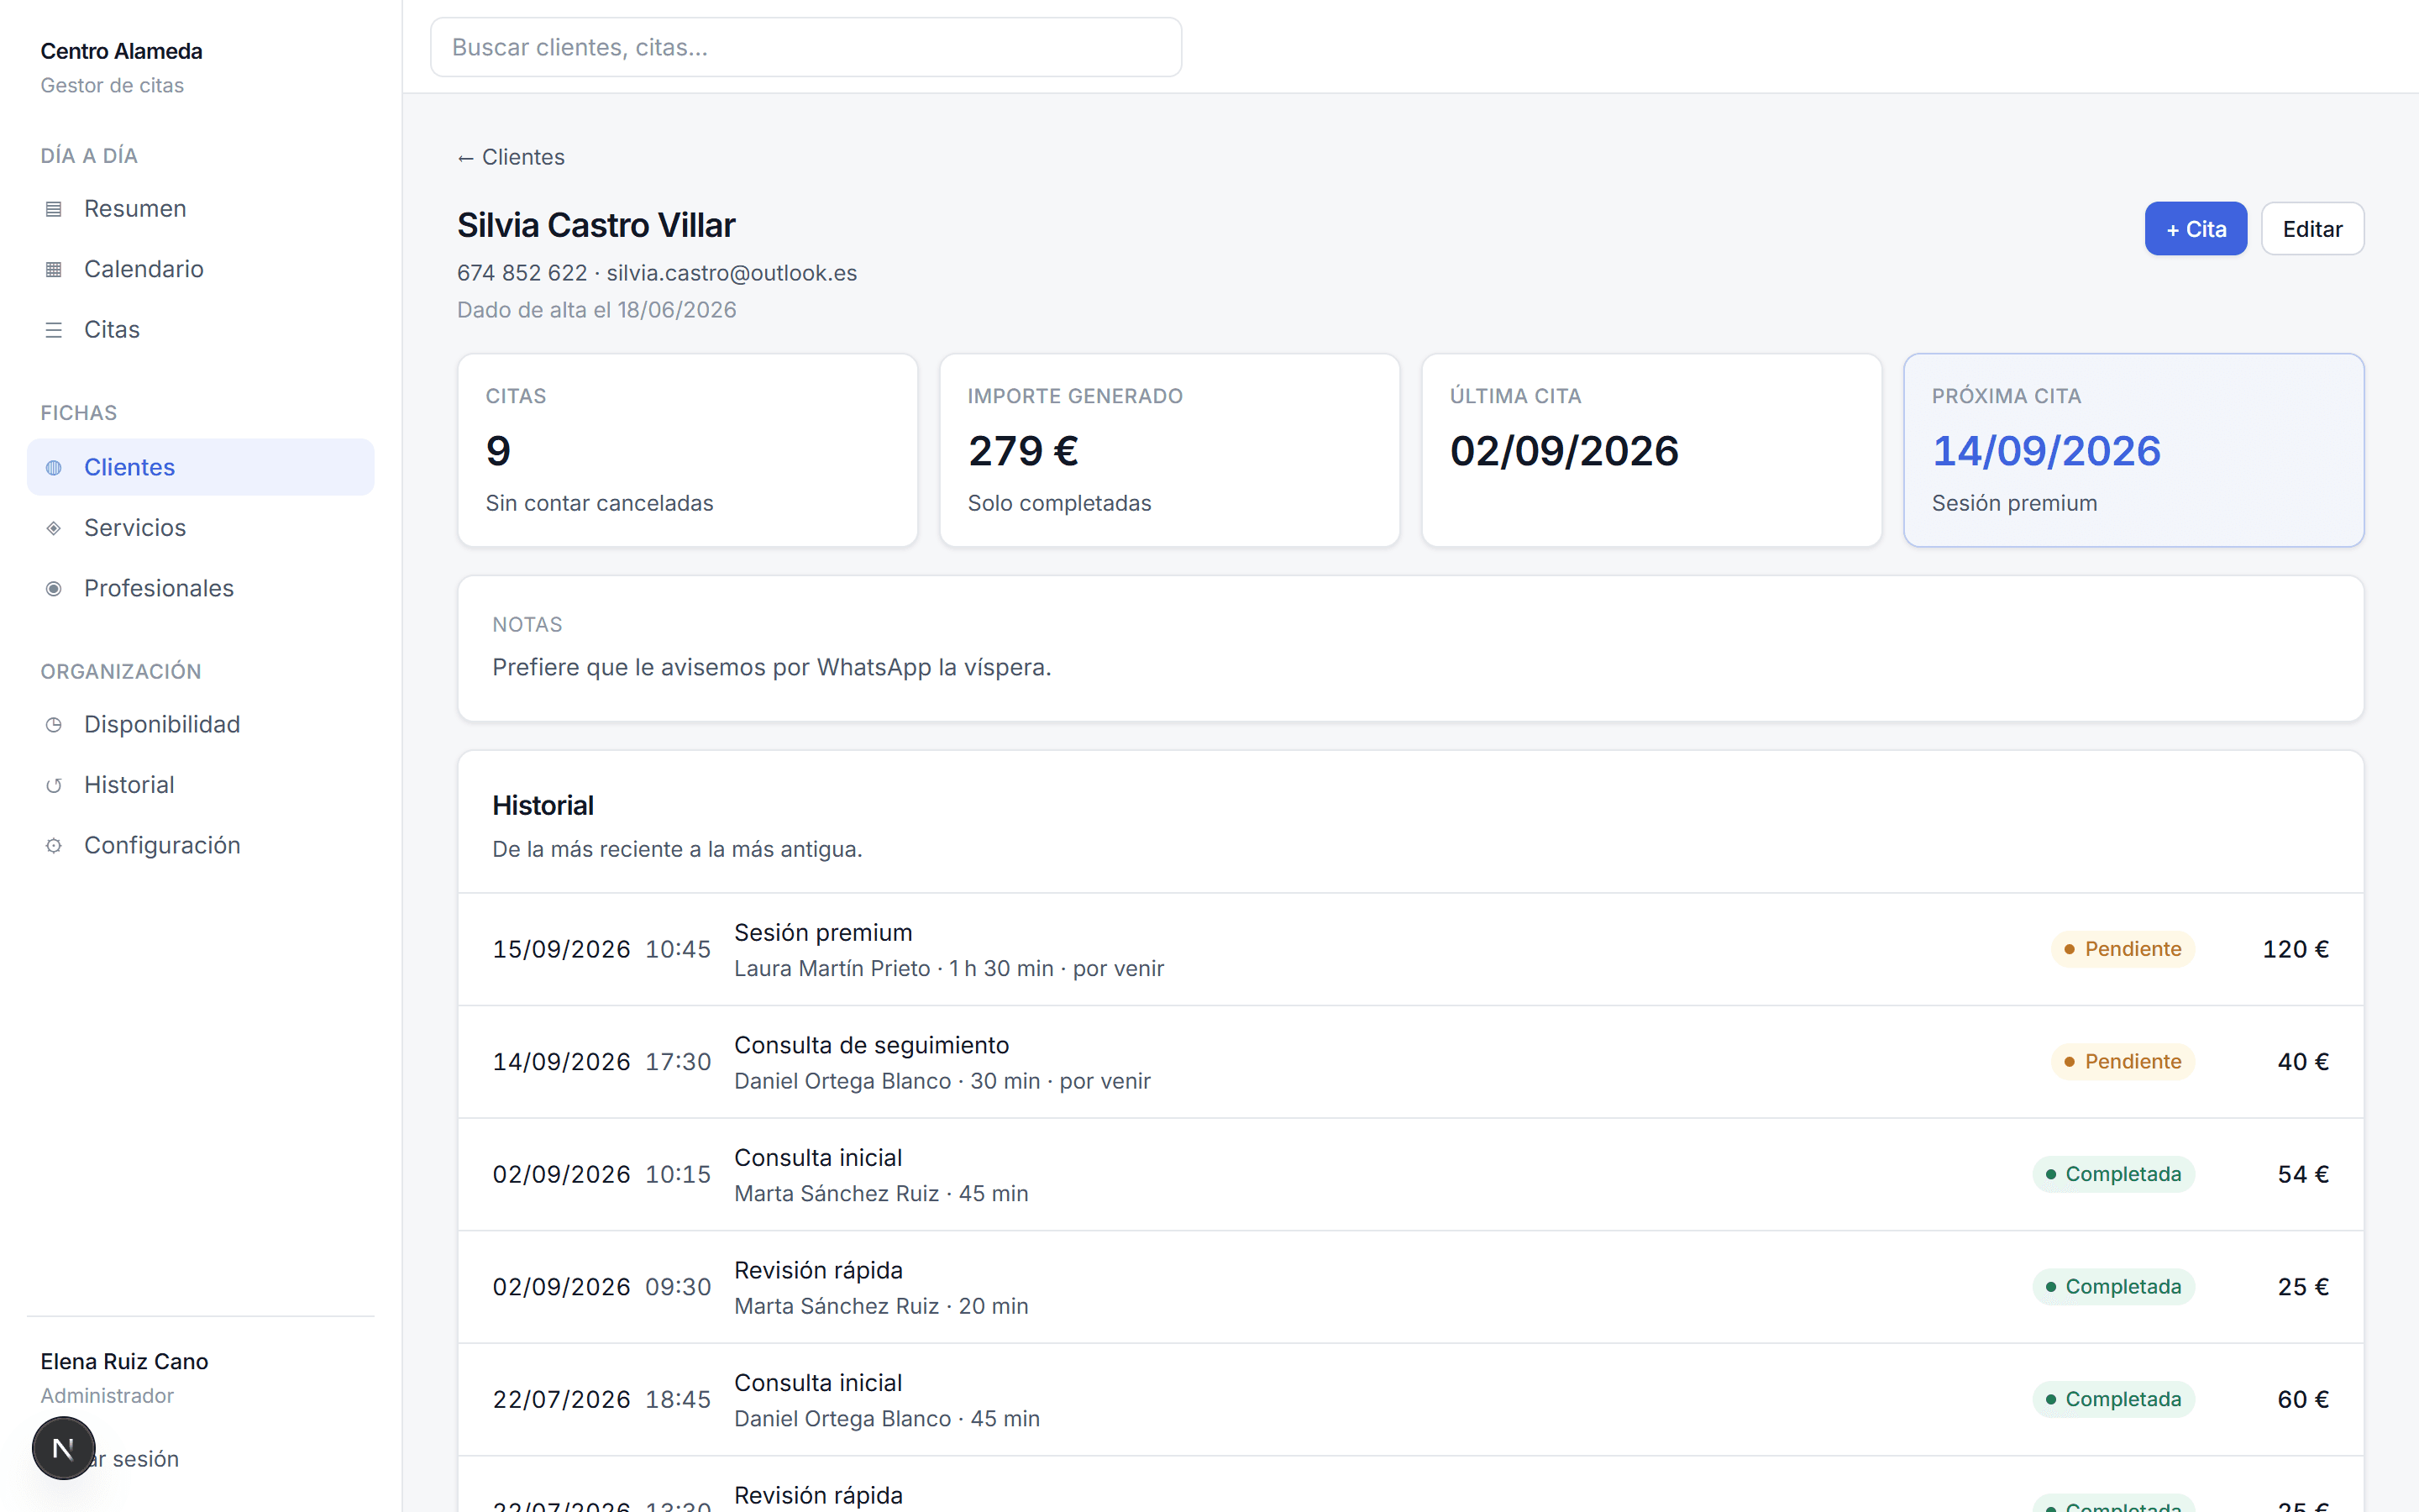
Task: Click the Última cita 02/09/2026 card
Action: pos(1651,450)
